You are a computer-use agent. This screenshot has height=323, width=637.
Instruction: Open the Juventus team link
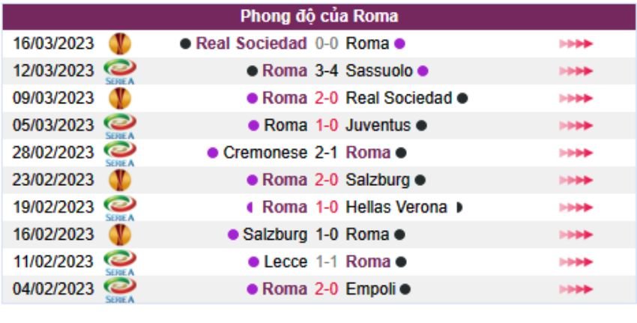click(378, 125)
